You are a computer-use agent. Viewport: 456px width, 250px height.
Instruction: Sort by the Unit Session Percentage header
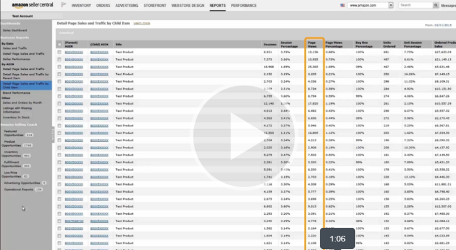coord(413,44)
